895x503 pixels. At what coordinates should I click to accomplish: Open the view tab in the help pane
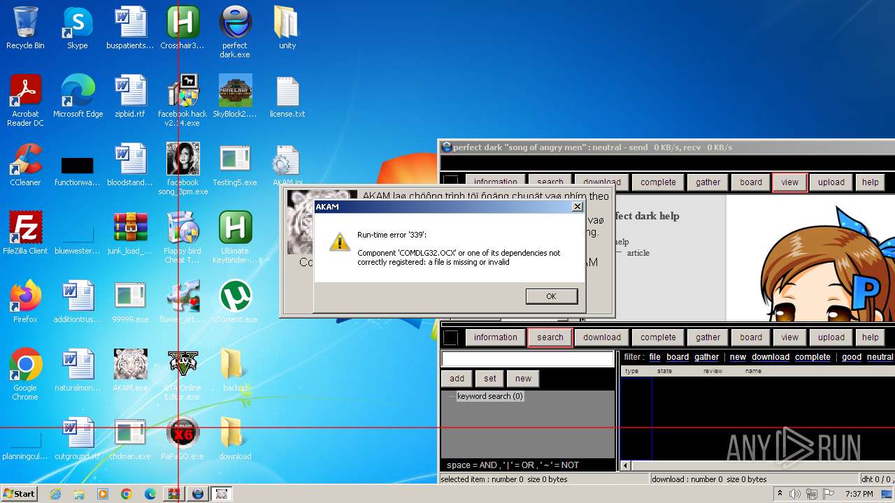pyautogui.click(x=790, y=182)
